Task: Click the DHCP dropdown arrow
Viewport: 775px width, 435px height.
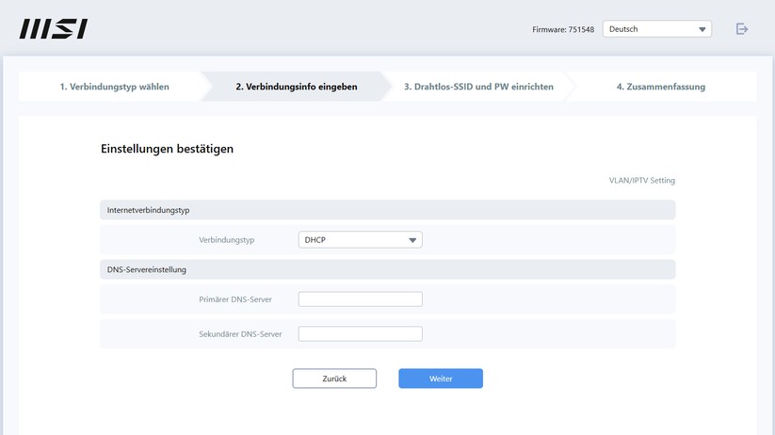Action: pos(412,240)
